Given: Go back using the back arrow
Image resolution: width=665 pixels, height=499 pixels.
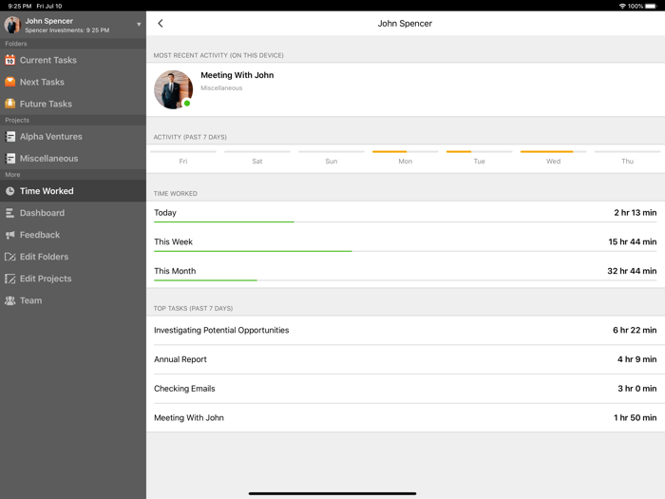Looking at the screenshot, I should point(161,24).
